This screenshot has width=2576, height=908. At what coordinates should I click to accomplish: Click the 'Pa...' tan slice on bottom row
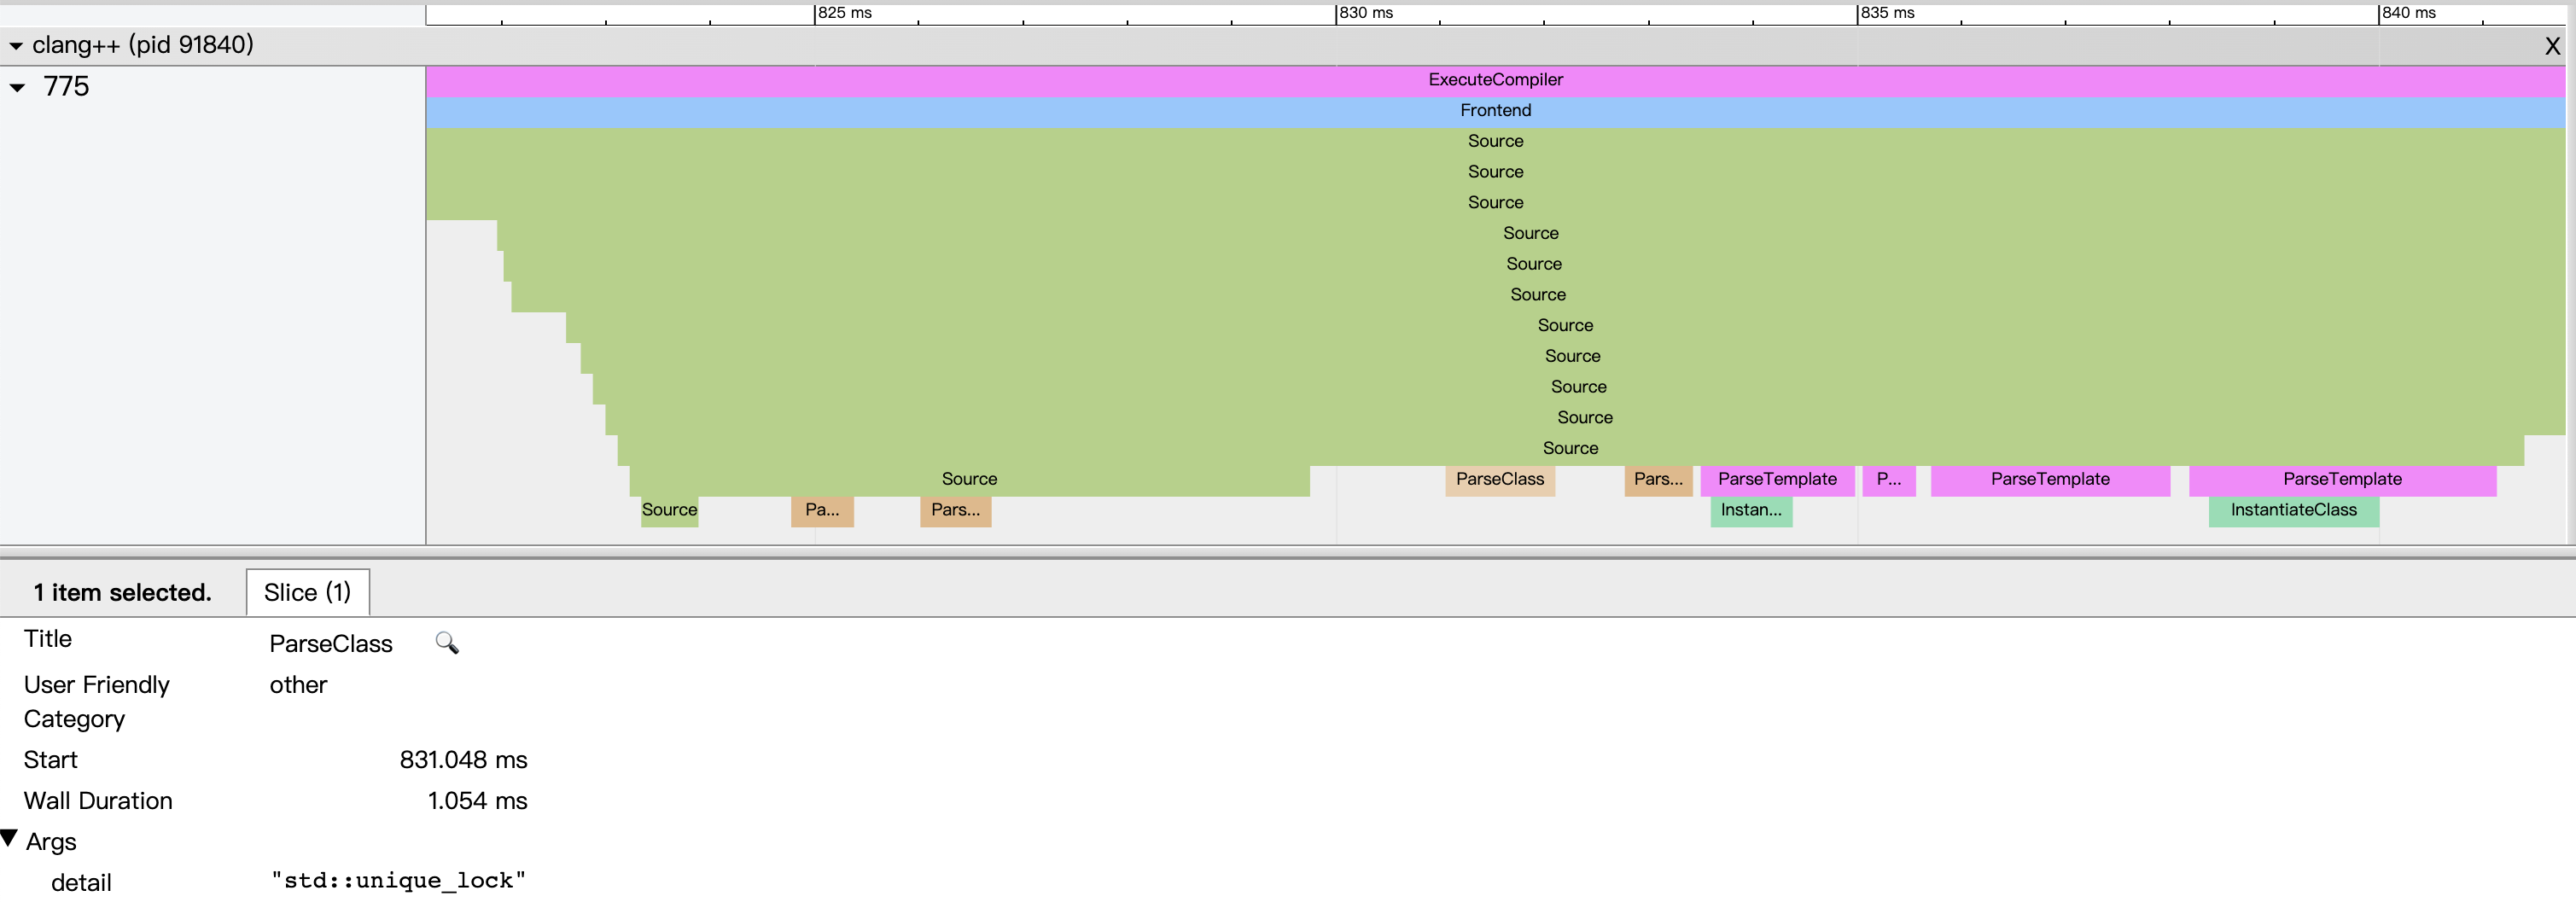tap(821, 510)
